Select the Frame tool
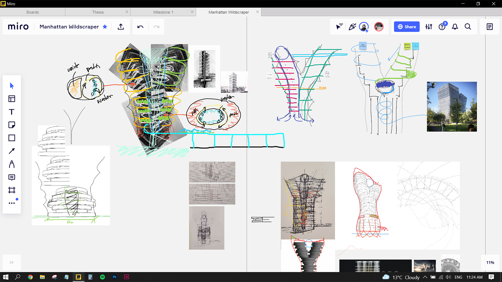The height and width of the screenshot is (282, 502). (12, 190)
